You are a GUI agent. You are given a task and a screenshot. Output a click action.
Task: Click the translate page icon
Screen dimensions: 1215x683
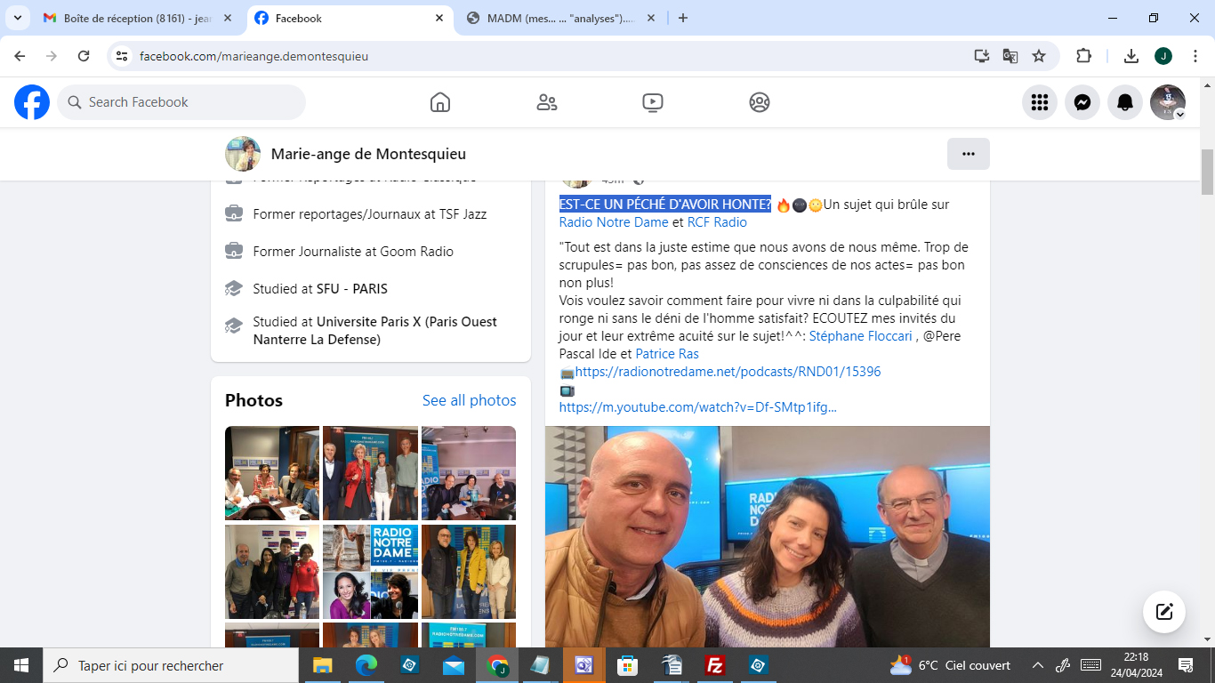[x=1010, y=56]
